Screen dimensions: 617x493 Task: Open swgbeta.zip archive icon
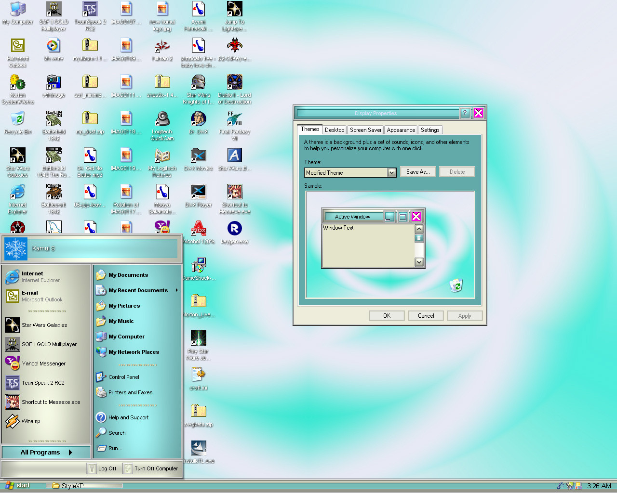point(199,415)
